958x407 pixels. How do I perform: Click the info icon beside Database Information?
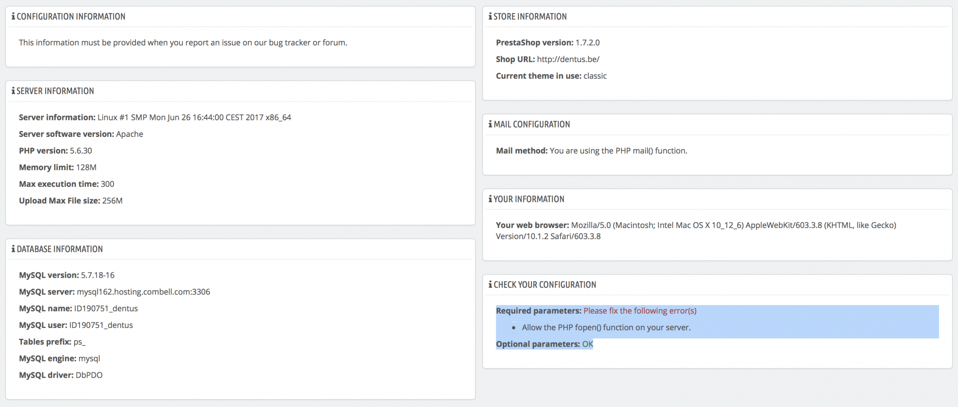[x=13, y=249]
